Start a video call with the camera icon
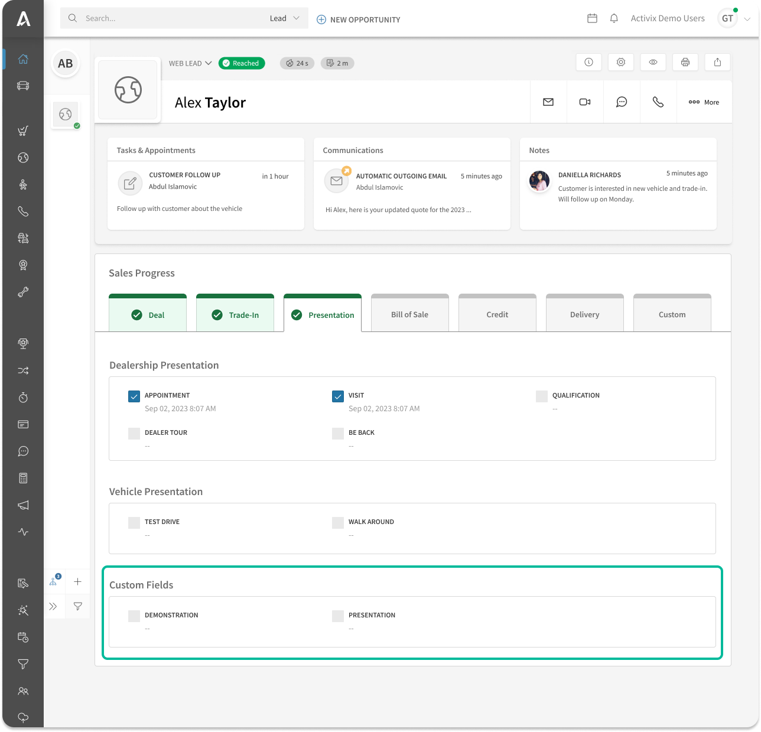761x732 pixels. click(x=585, y=102)
